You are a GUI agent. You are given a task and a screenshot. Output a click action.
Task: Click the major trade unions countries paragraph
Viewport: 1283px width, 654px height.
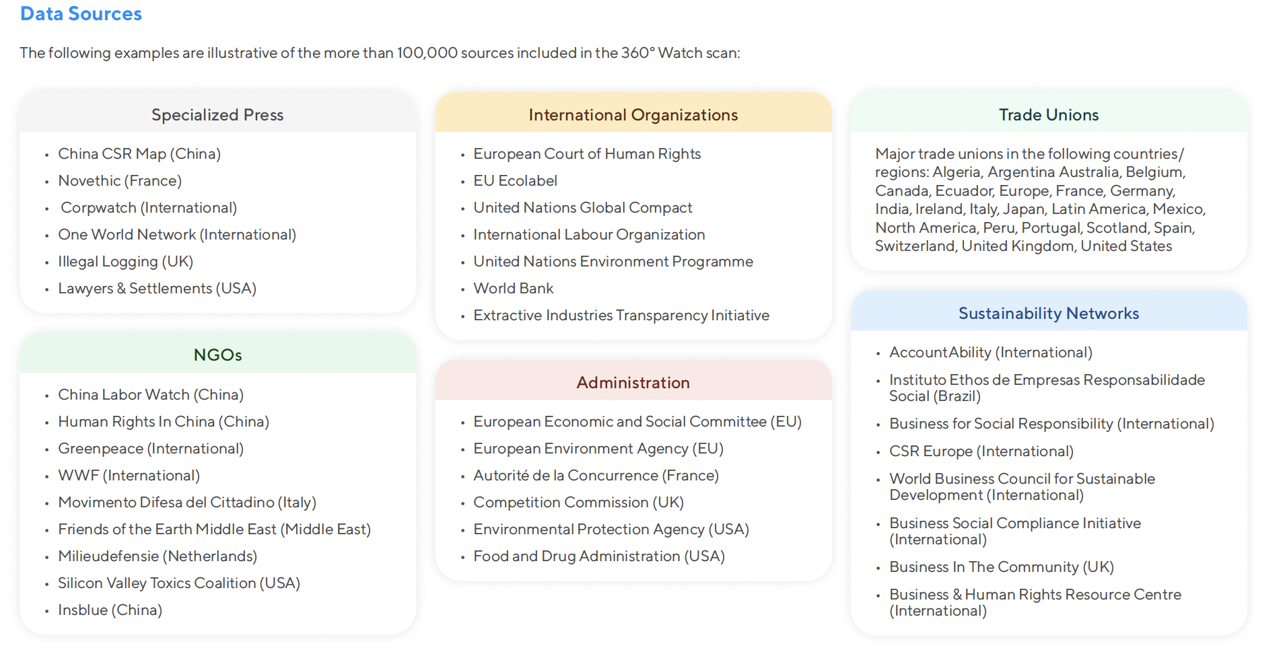coord(1041,200)
